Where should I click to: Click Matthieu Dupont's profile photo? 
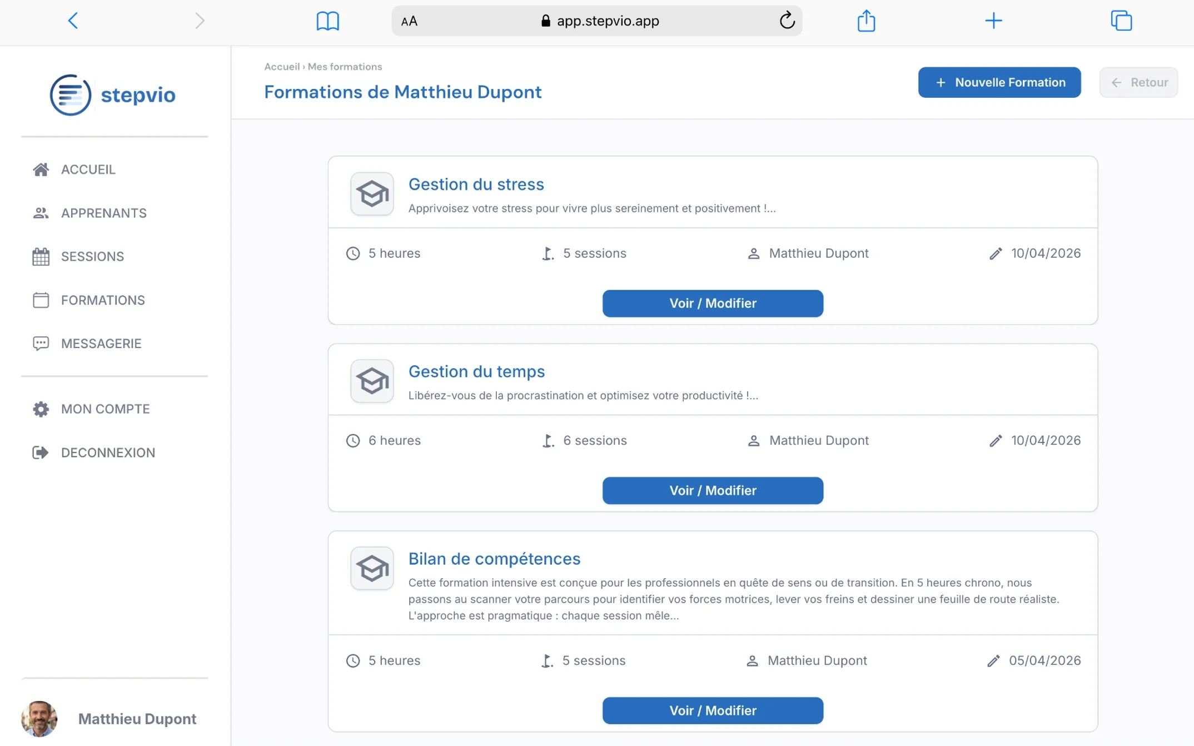click(x=39, y=718)
